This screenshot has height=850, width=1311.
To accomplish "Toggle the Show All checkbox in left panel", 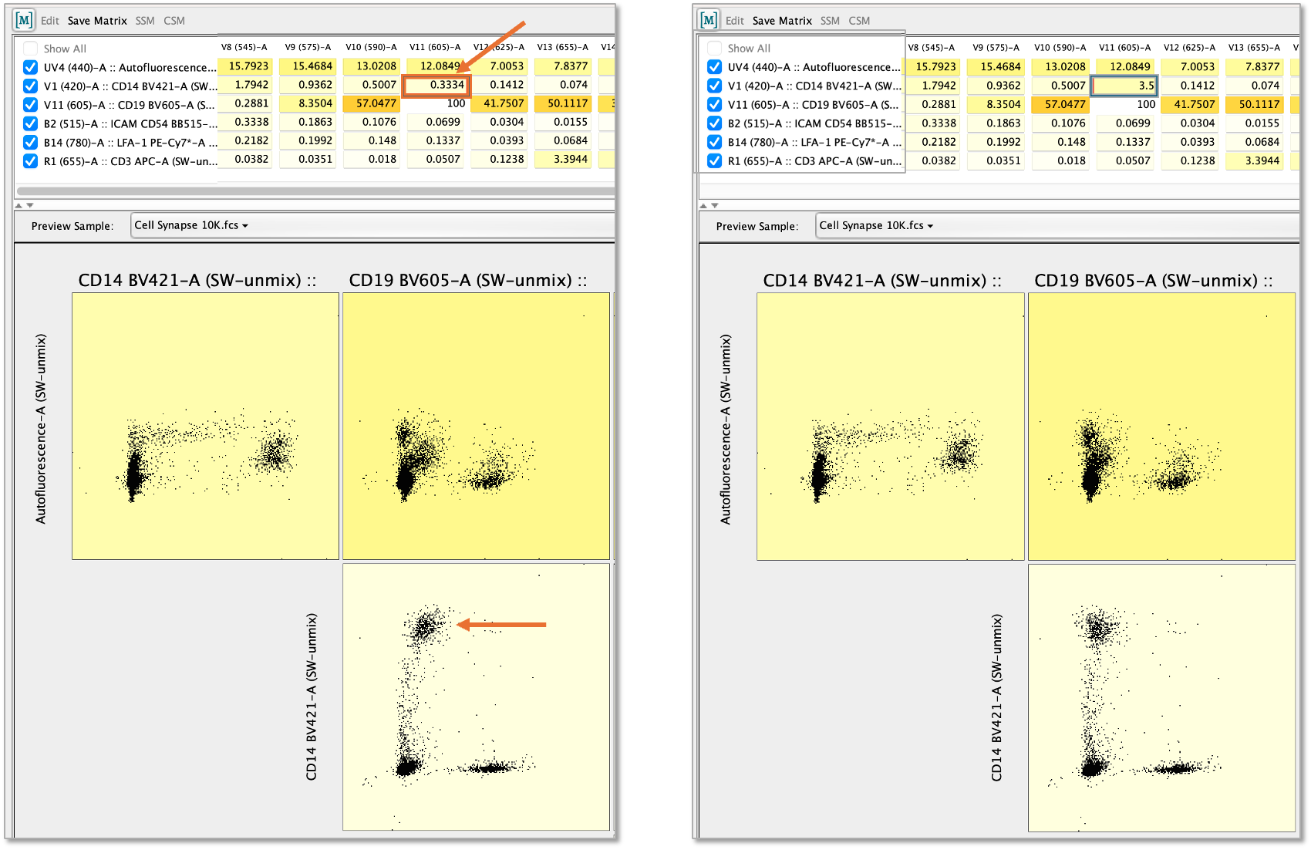I will coord(30,49).
